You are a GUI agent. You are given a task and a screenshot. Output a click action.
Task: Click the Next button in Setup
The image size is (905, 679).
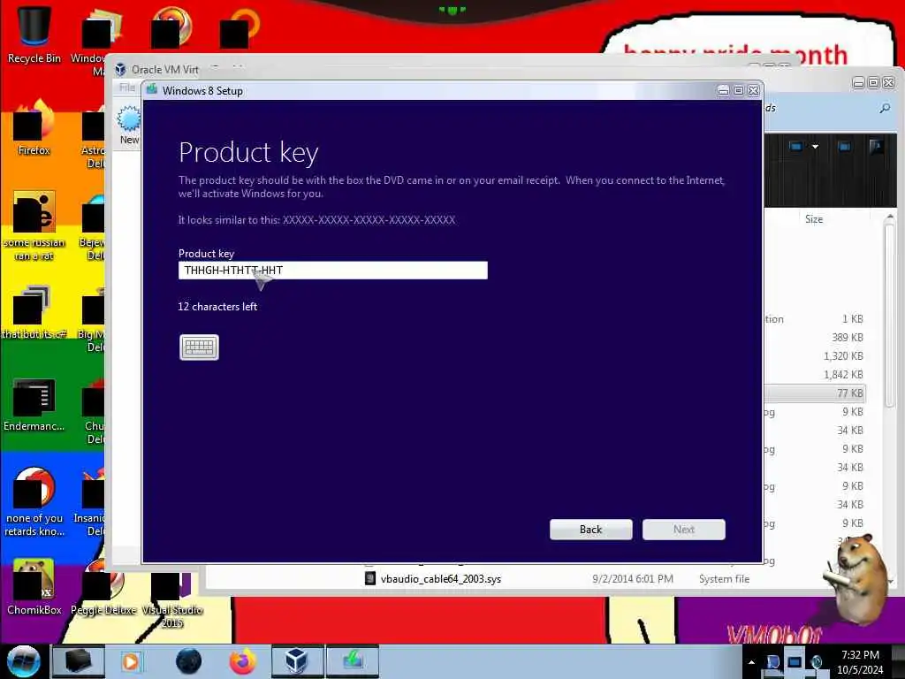[x=683, y=530]
